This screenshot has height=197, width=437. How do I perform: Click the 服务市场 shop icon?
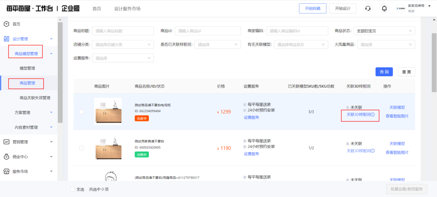point(6,171)
